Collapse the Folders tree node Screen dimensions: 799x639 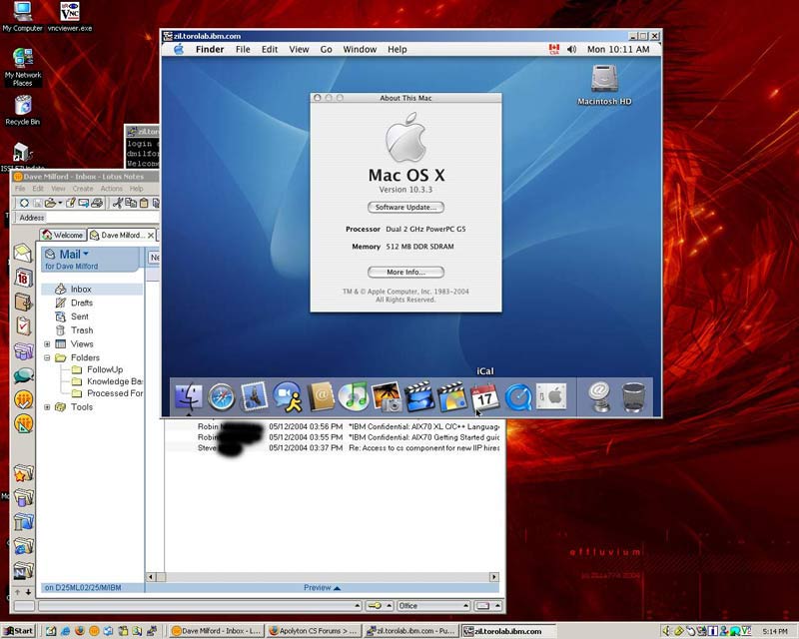[x=47, y=357]
